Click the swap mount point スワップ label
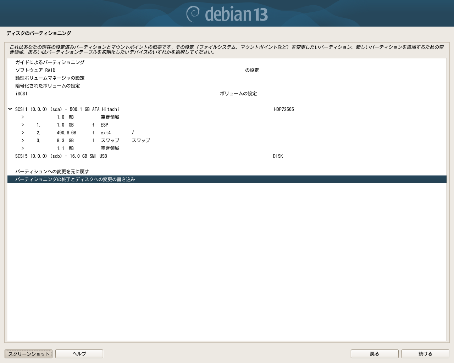454x363 pixels. [141, 140]
